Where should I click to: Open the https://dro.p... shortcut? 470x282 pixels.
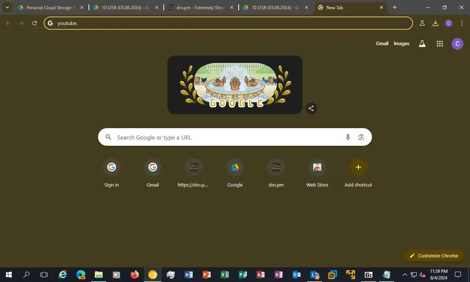pos(194,173)
